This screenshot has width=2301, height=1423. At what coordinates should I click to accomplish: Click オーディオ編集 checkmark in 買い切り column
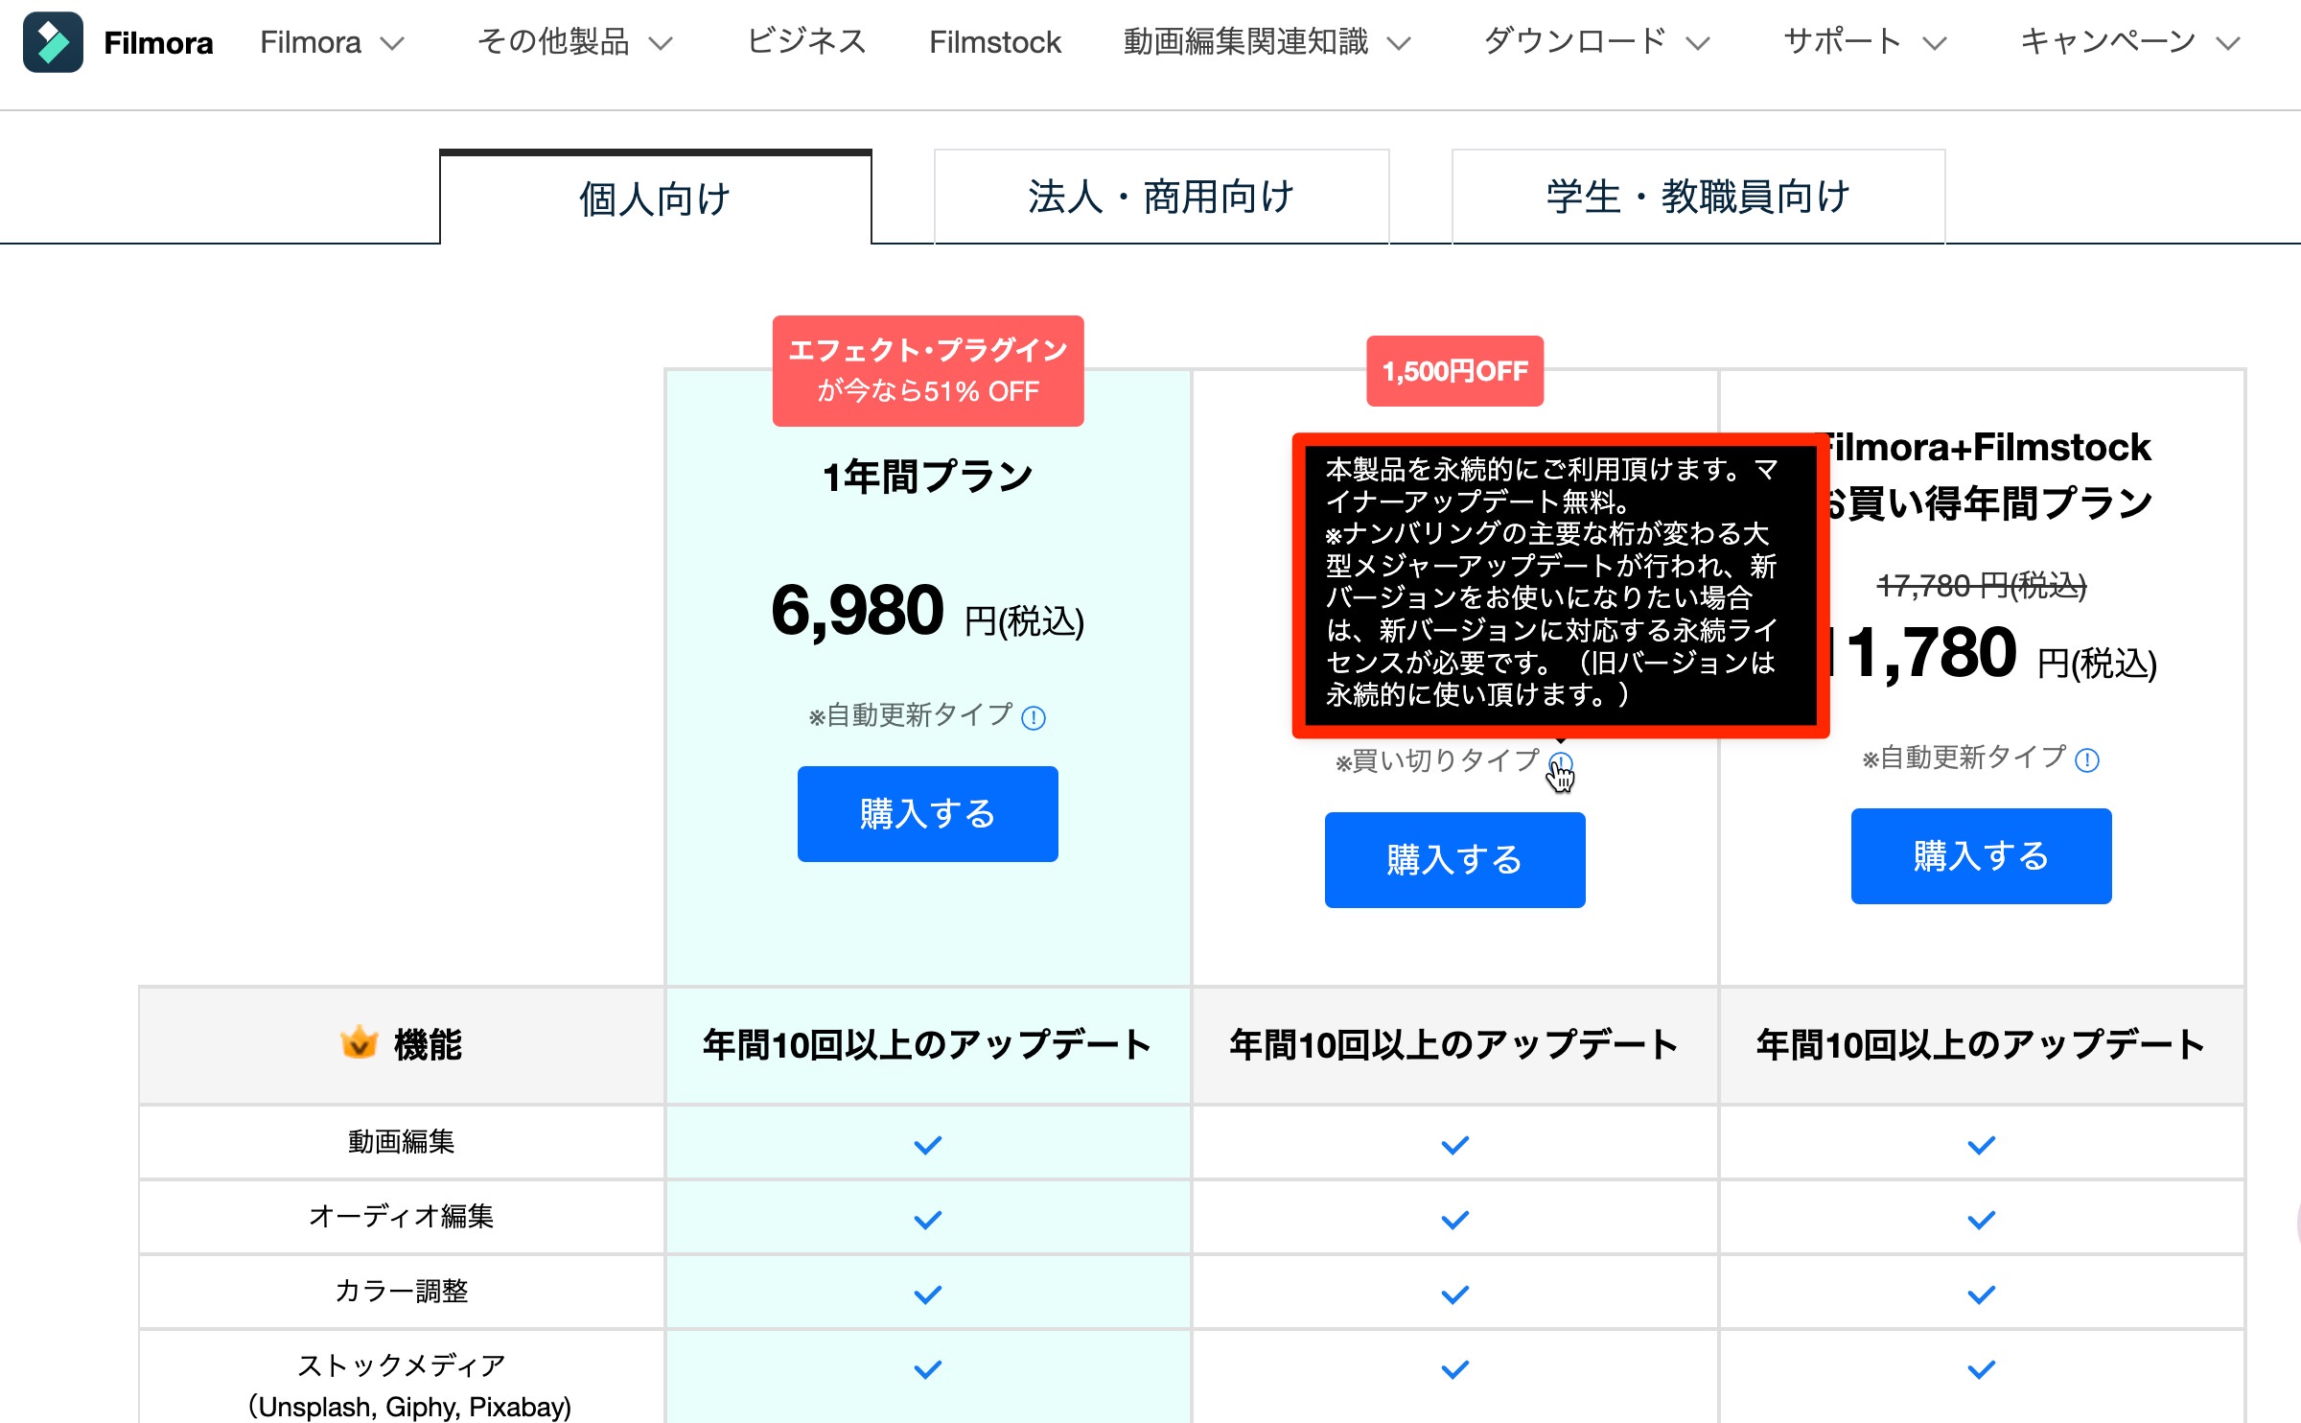tap(1454, 1219)
